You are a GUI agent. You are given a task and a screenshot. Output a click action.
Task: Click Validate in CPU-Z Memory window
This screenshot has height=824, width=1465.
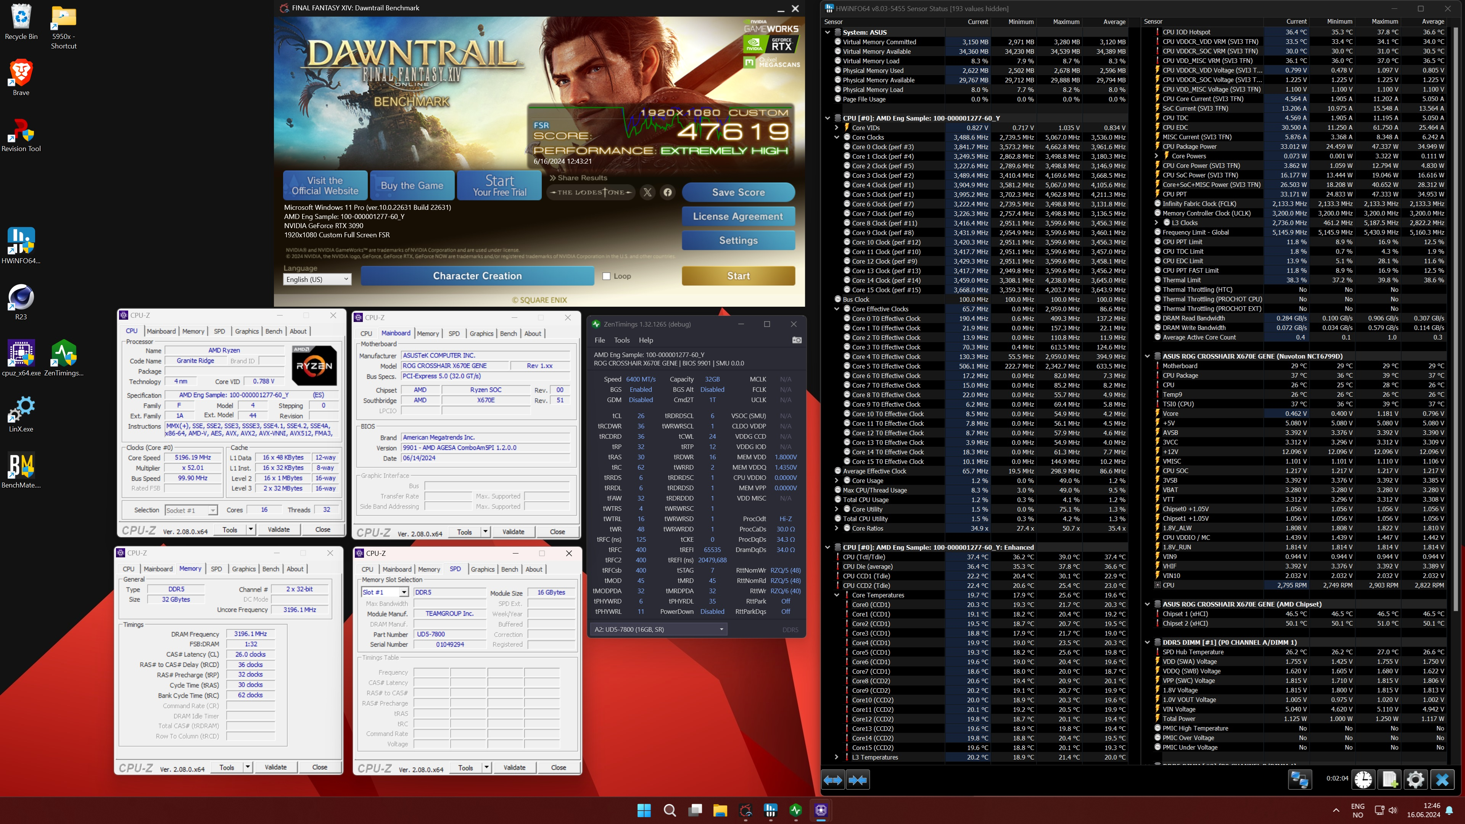(x=276, y=767)
